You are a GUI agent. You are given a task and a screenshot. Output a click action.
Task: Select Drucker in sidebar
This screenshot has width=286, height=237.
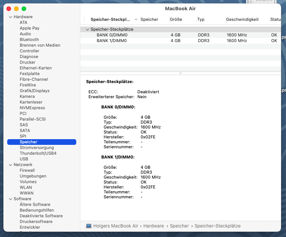(28, 62)
